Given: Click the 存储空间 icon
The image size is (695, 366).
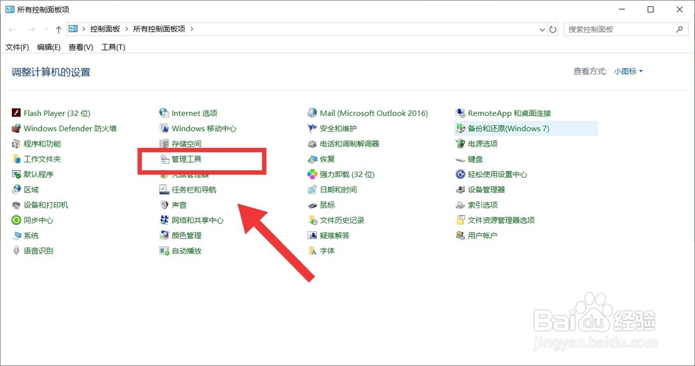Looking at the screenshot, I should tap(165, 144).
